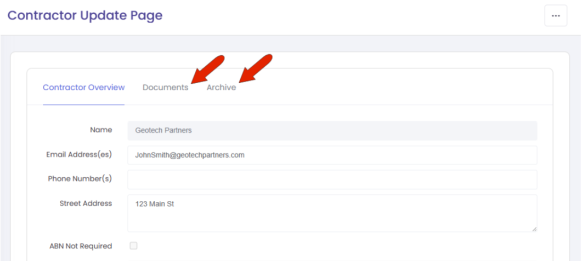
Task: Click into the Street Address text area
Action: (x=332, y=213)
